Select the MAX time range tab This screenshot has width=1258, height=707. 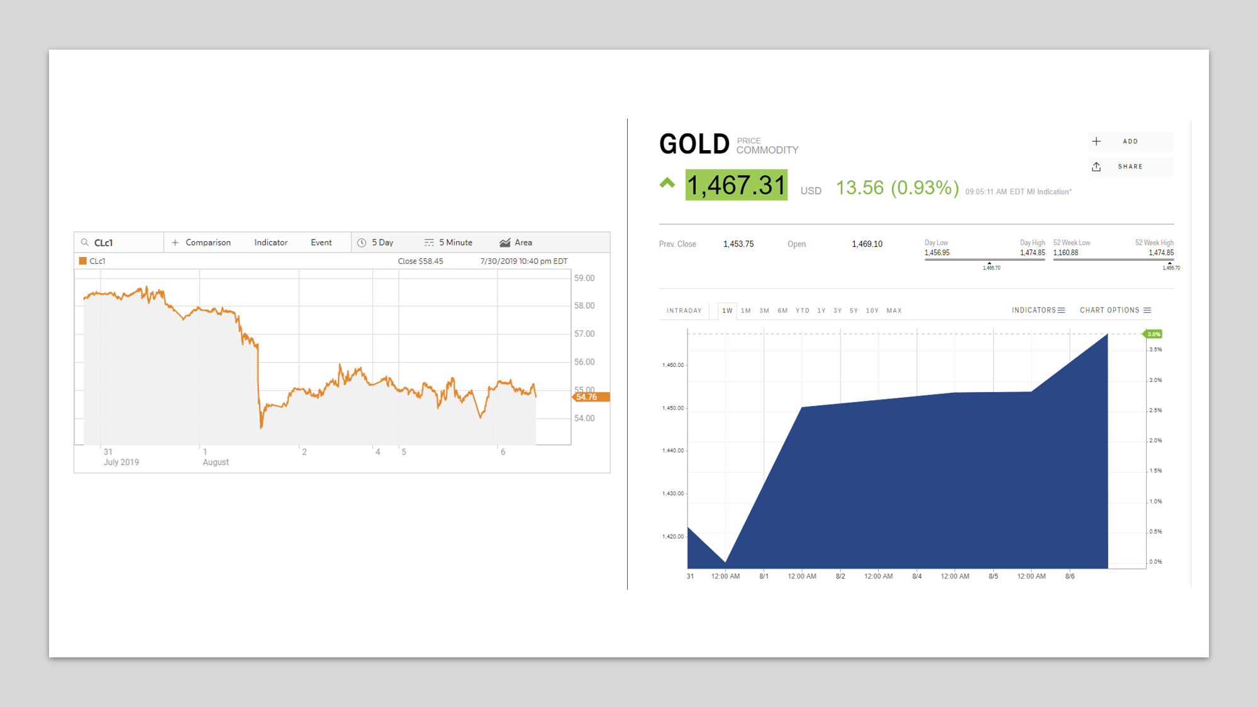(894, 310)
